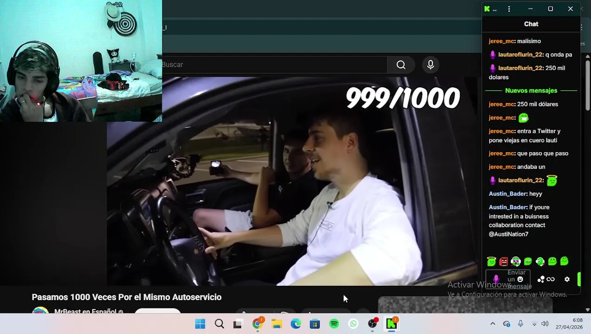Open the Windows Start menu
The image size is (591, 334).
click(x=200, y=324)
